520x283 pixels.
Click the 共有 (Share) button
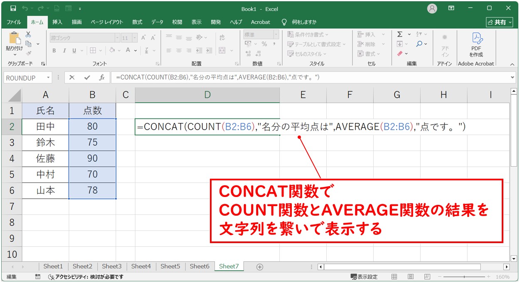click(499, 22)
